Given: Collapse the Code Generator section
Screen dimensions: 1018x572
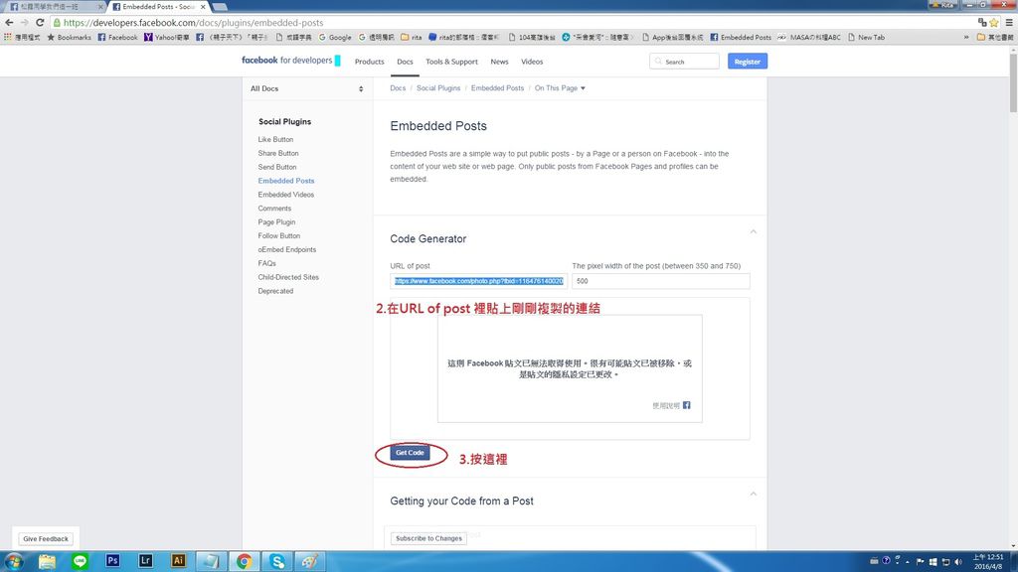Looking at the screenshot, I should click(x=754, y=231).
